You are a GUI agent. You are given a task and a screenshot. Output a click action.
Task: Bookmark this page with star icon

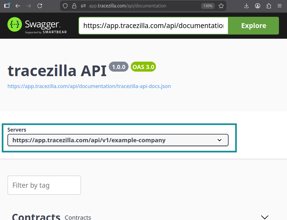click(221, 6)
